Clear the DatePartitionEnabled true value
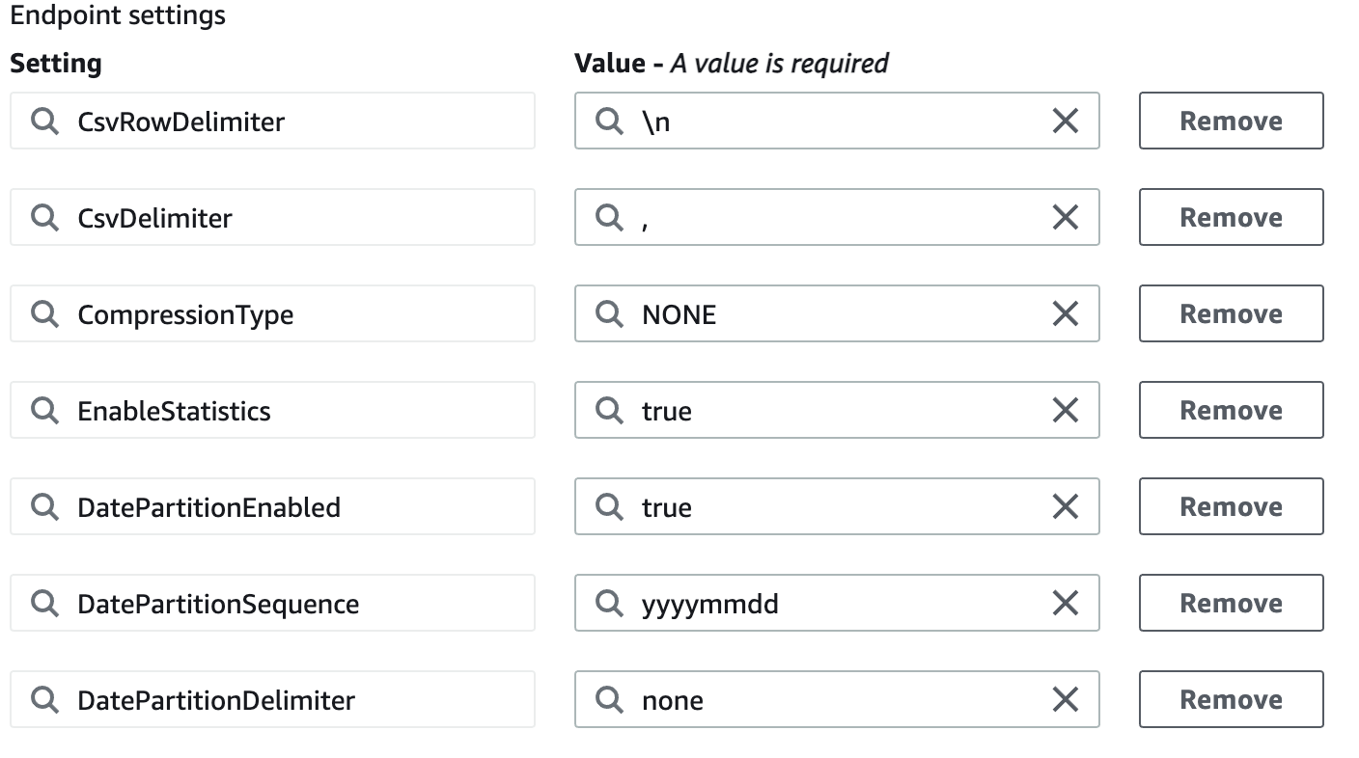 [x=1065, y=506]
